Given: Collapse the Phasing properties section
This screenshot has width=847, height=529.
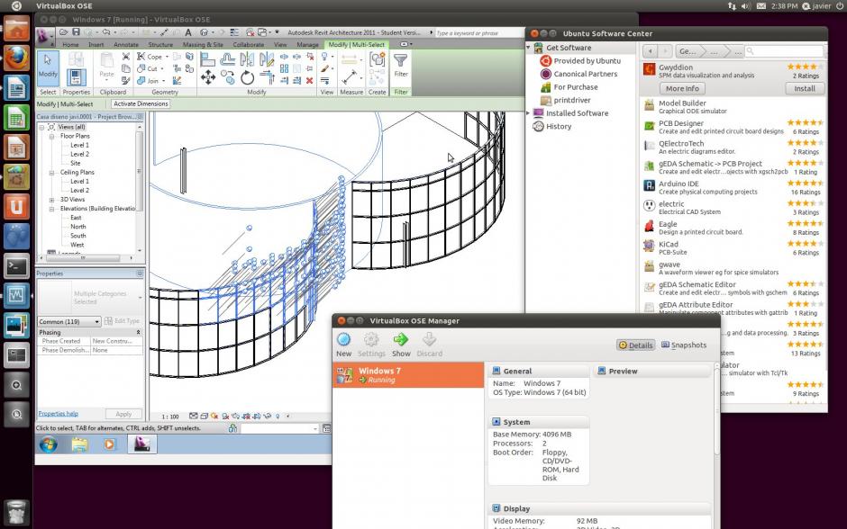Looking at the screenshot, I should (x=138, y=333).
